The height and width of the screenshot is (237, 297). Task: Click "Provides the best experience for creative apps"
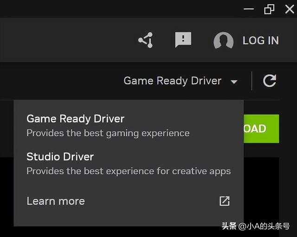[x=128, y=171]
